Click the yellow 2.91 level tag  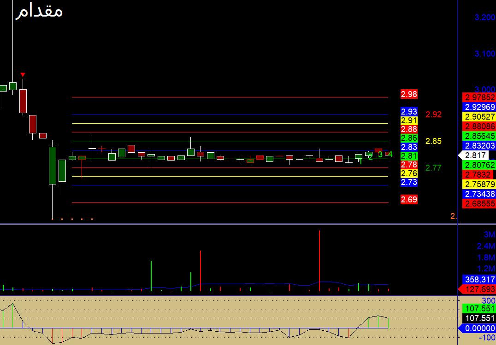409,120
